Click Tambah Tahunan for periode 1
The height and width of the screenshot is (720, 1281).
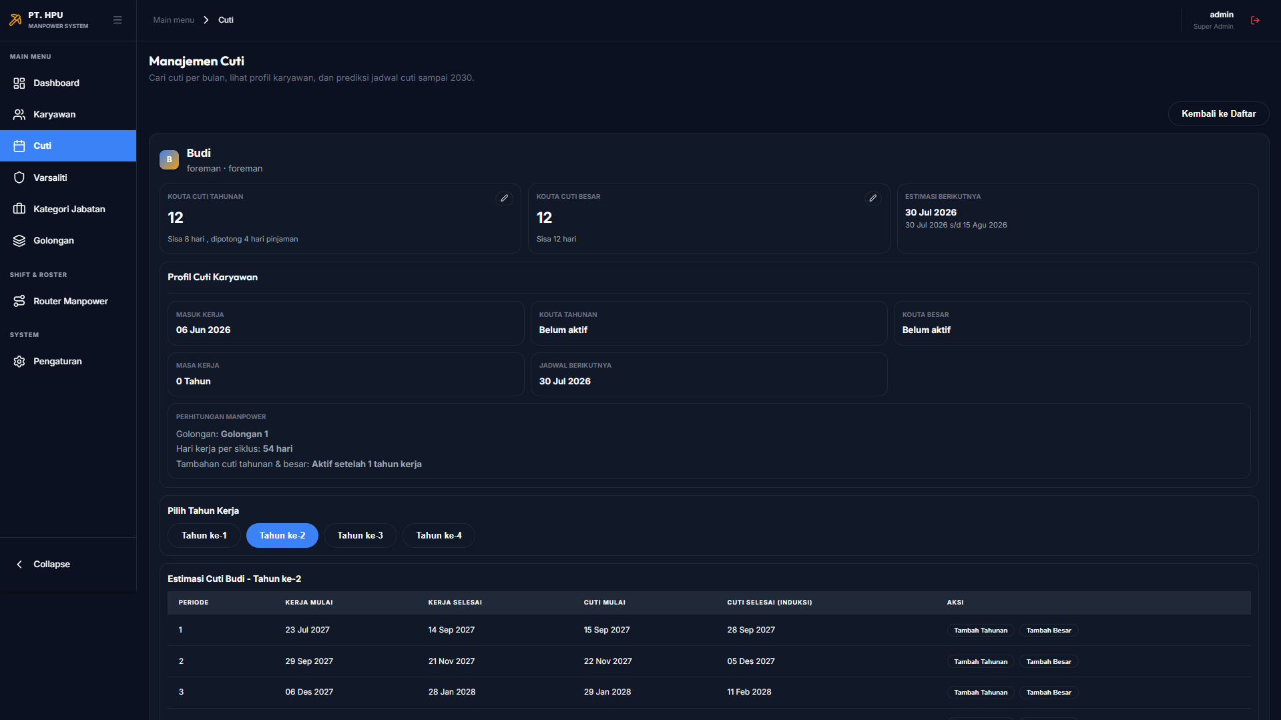click(980, 630)
